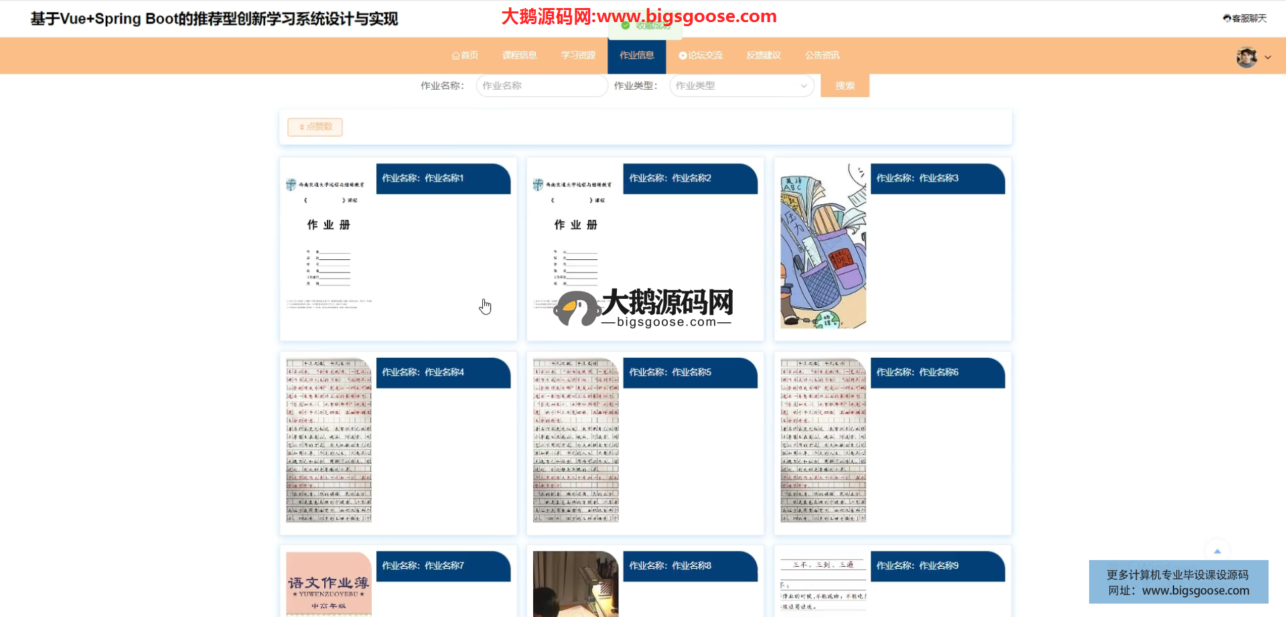Switch to 学习资源 tab

pyautogui.click(x=578, y=56)
